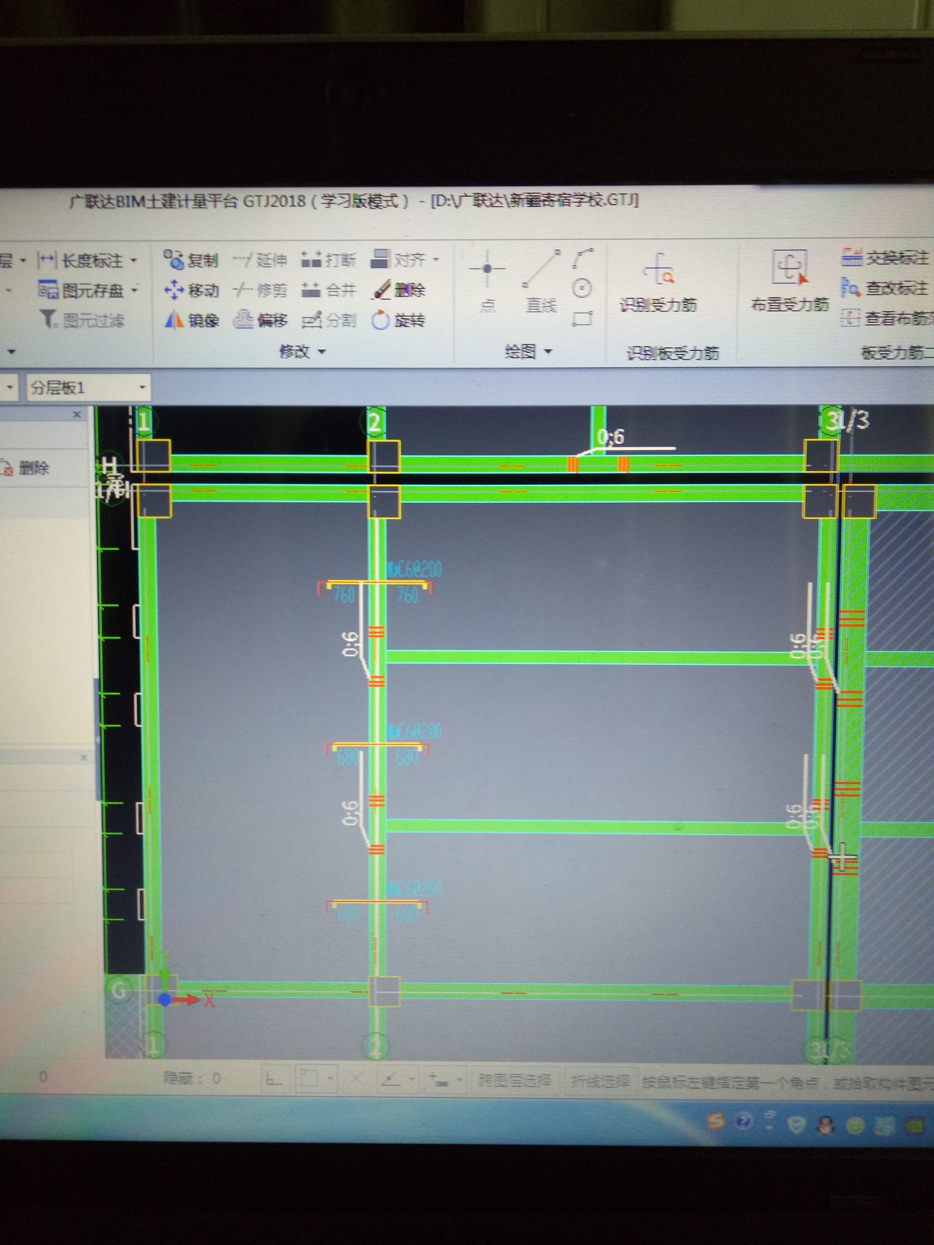Open dropdown left of 分层板1 box
Image resolution: width=934 pixels, height=1245 pixels.
(x=9, y=387)
